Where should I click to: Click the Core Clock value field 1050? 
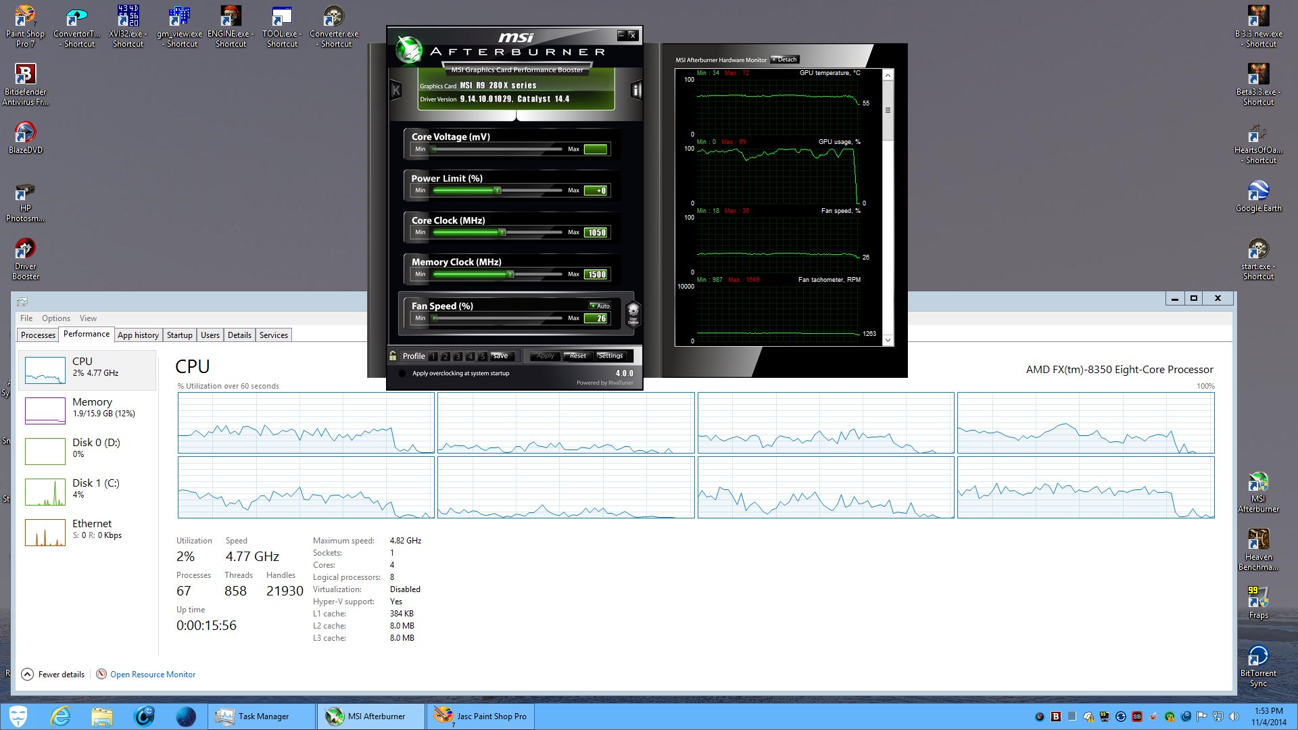596,233
